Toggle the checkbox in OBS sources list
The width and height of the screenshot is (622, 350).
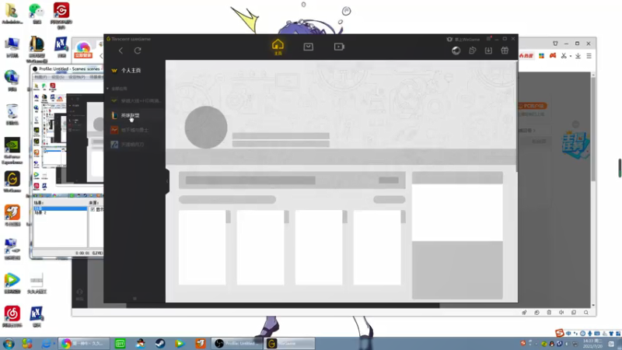click(93, 209)
